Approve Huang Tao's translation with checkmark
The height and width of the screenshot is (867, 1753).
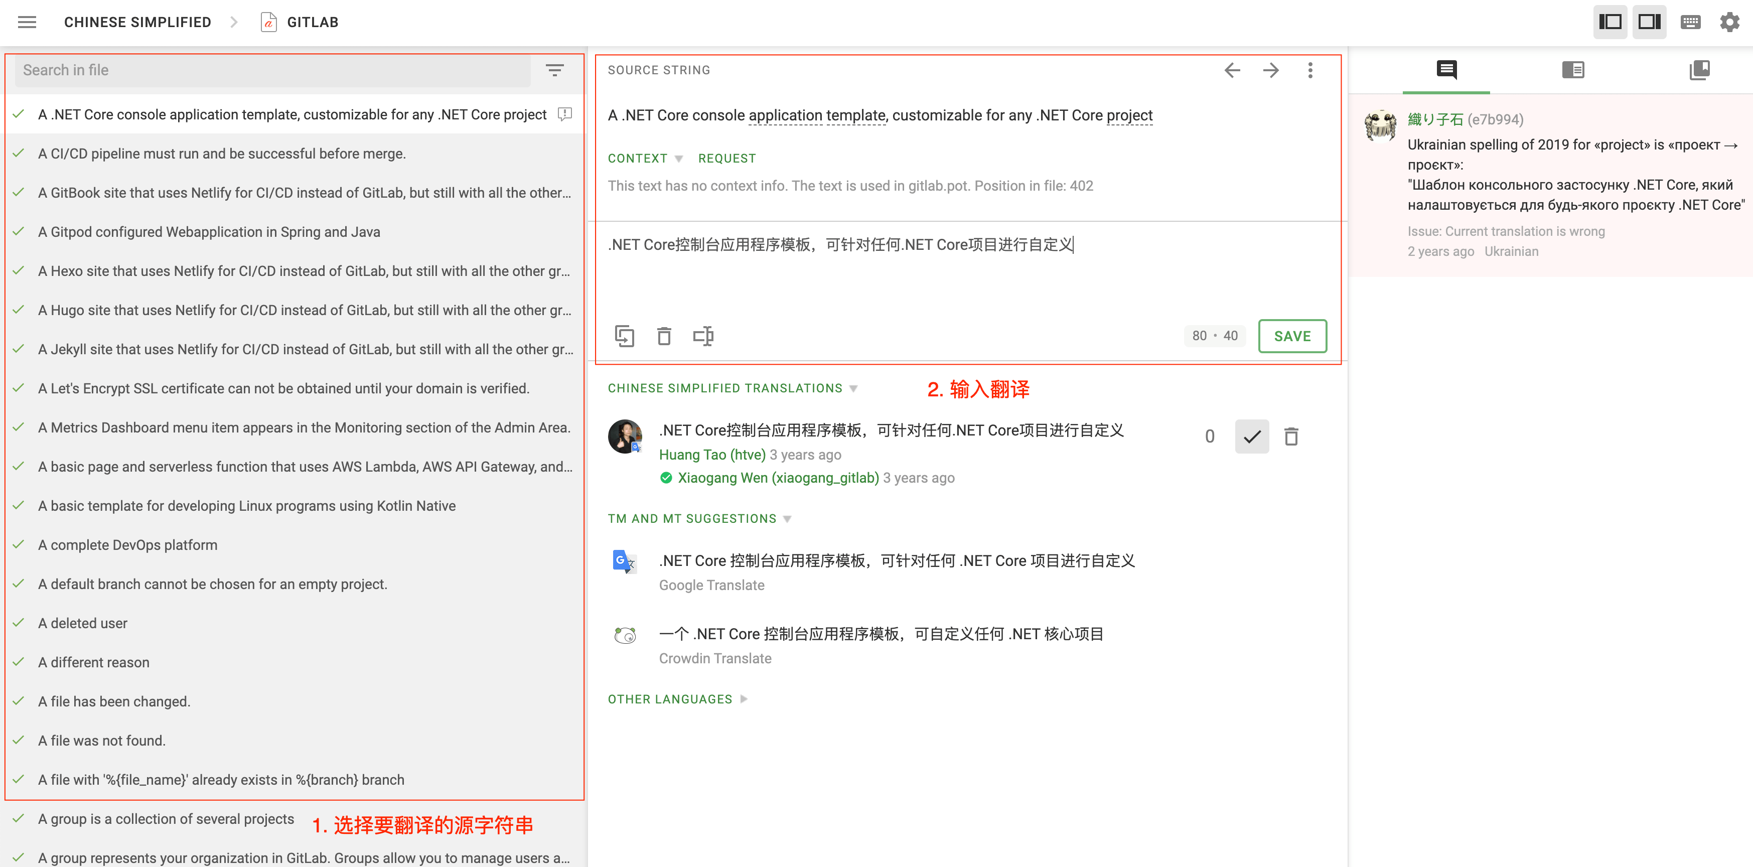[x=1251, y=436]
